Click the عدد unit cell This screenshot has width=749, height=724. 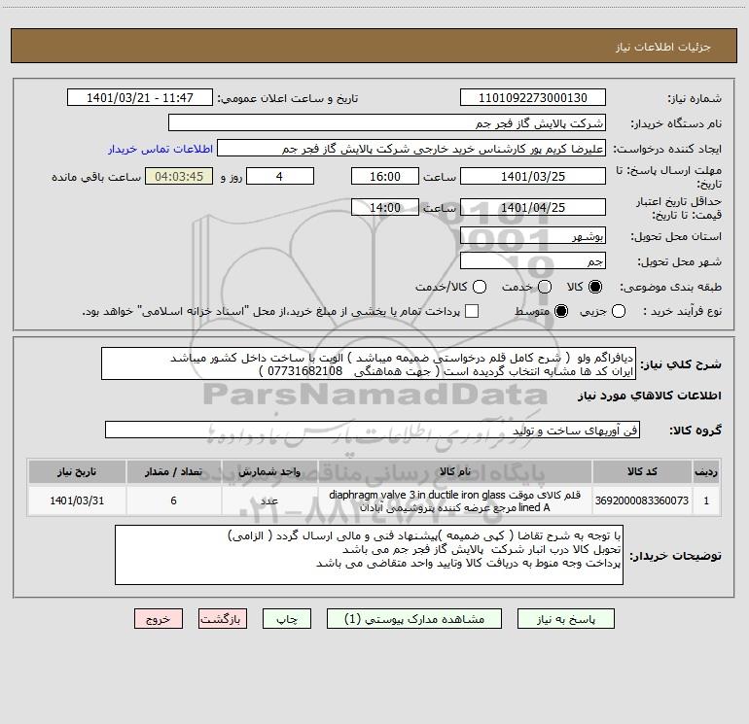269,500
